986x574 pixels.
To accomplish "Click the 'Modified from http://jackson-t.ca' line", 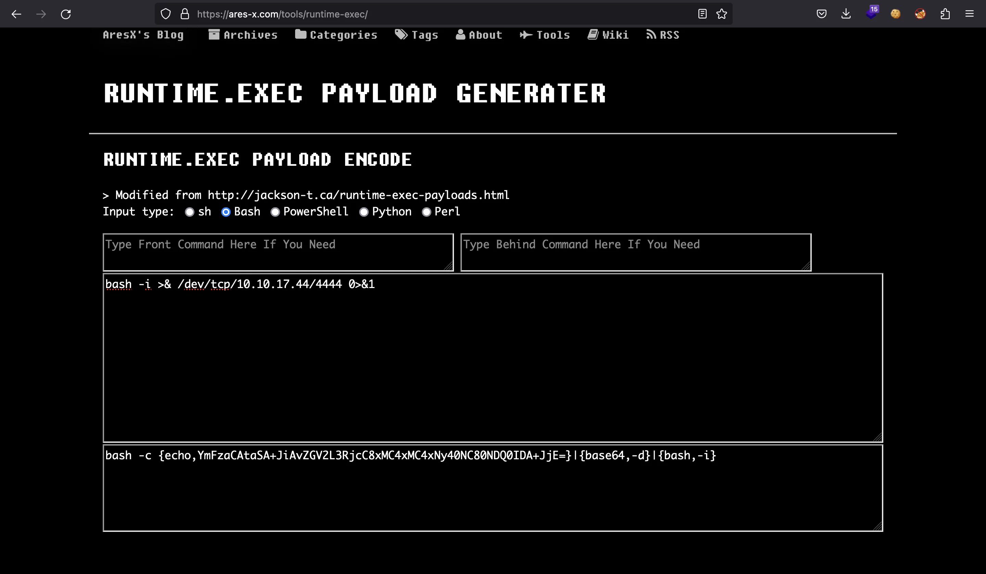I will point(306,195).
